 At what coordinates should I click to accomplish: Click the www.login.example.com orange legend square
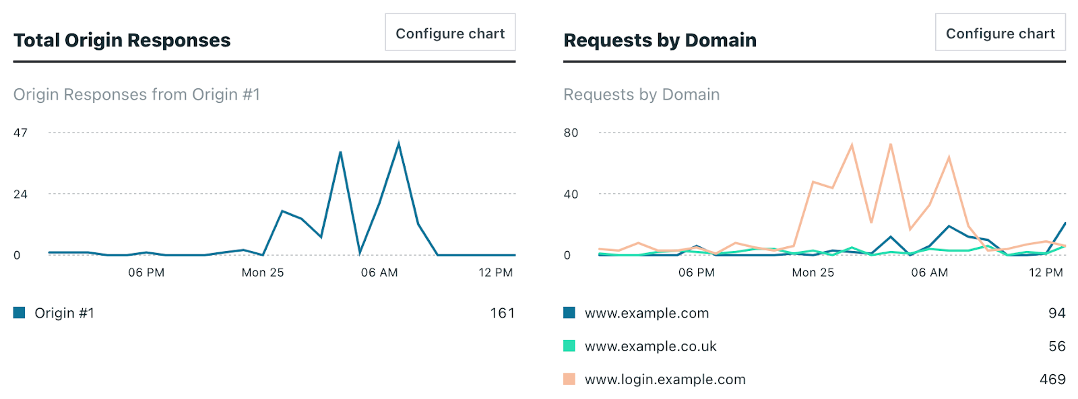[x=569, y=379]
